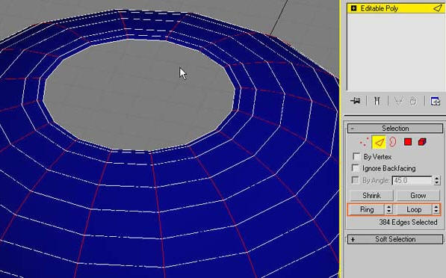This screenshot has width=446, height=278.
Task: Toggle Show End Result icon
Action: 377,101
